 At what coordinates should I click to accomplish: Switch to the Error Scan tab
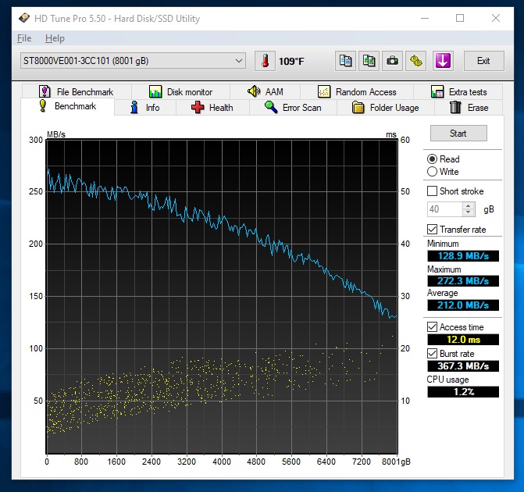pyautogui.click(x=292, y=108)
